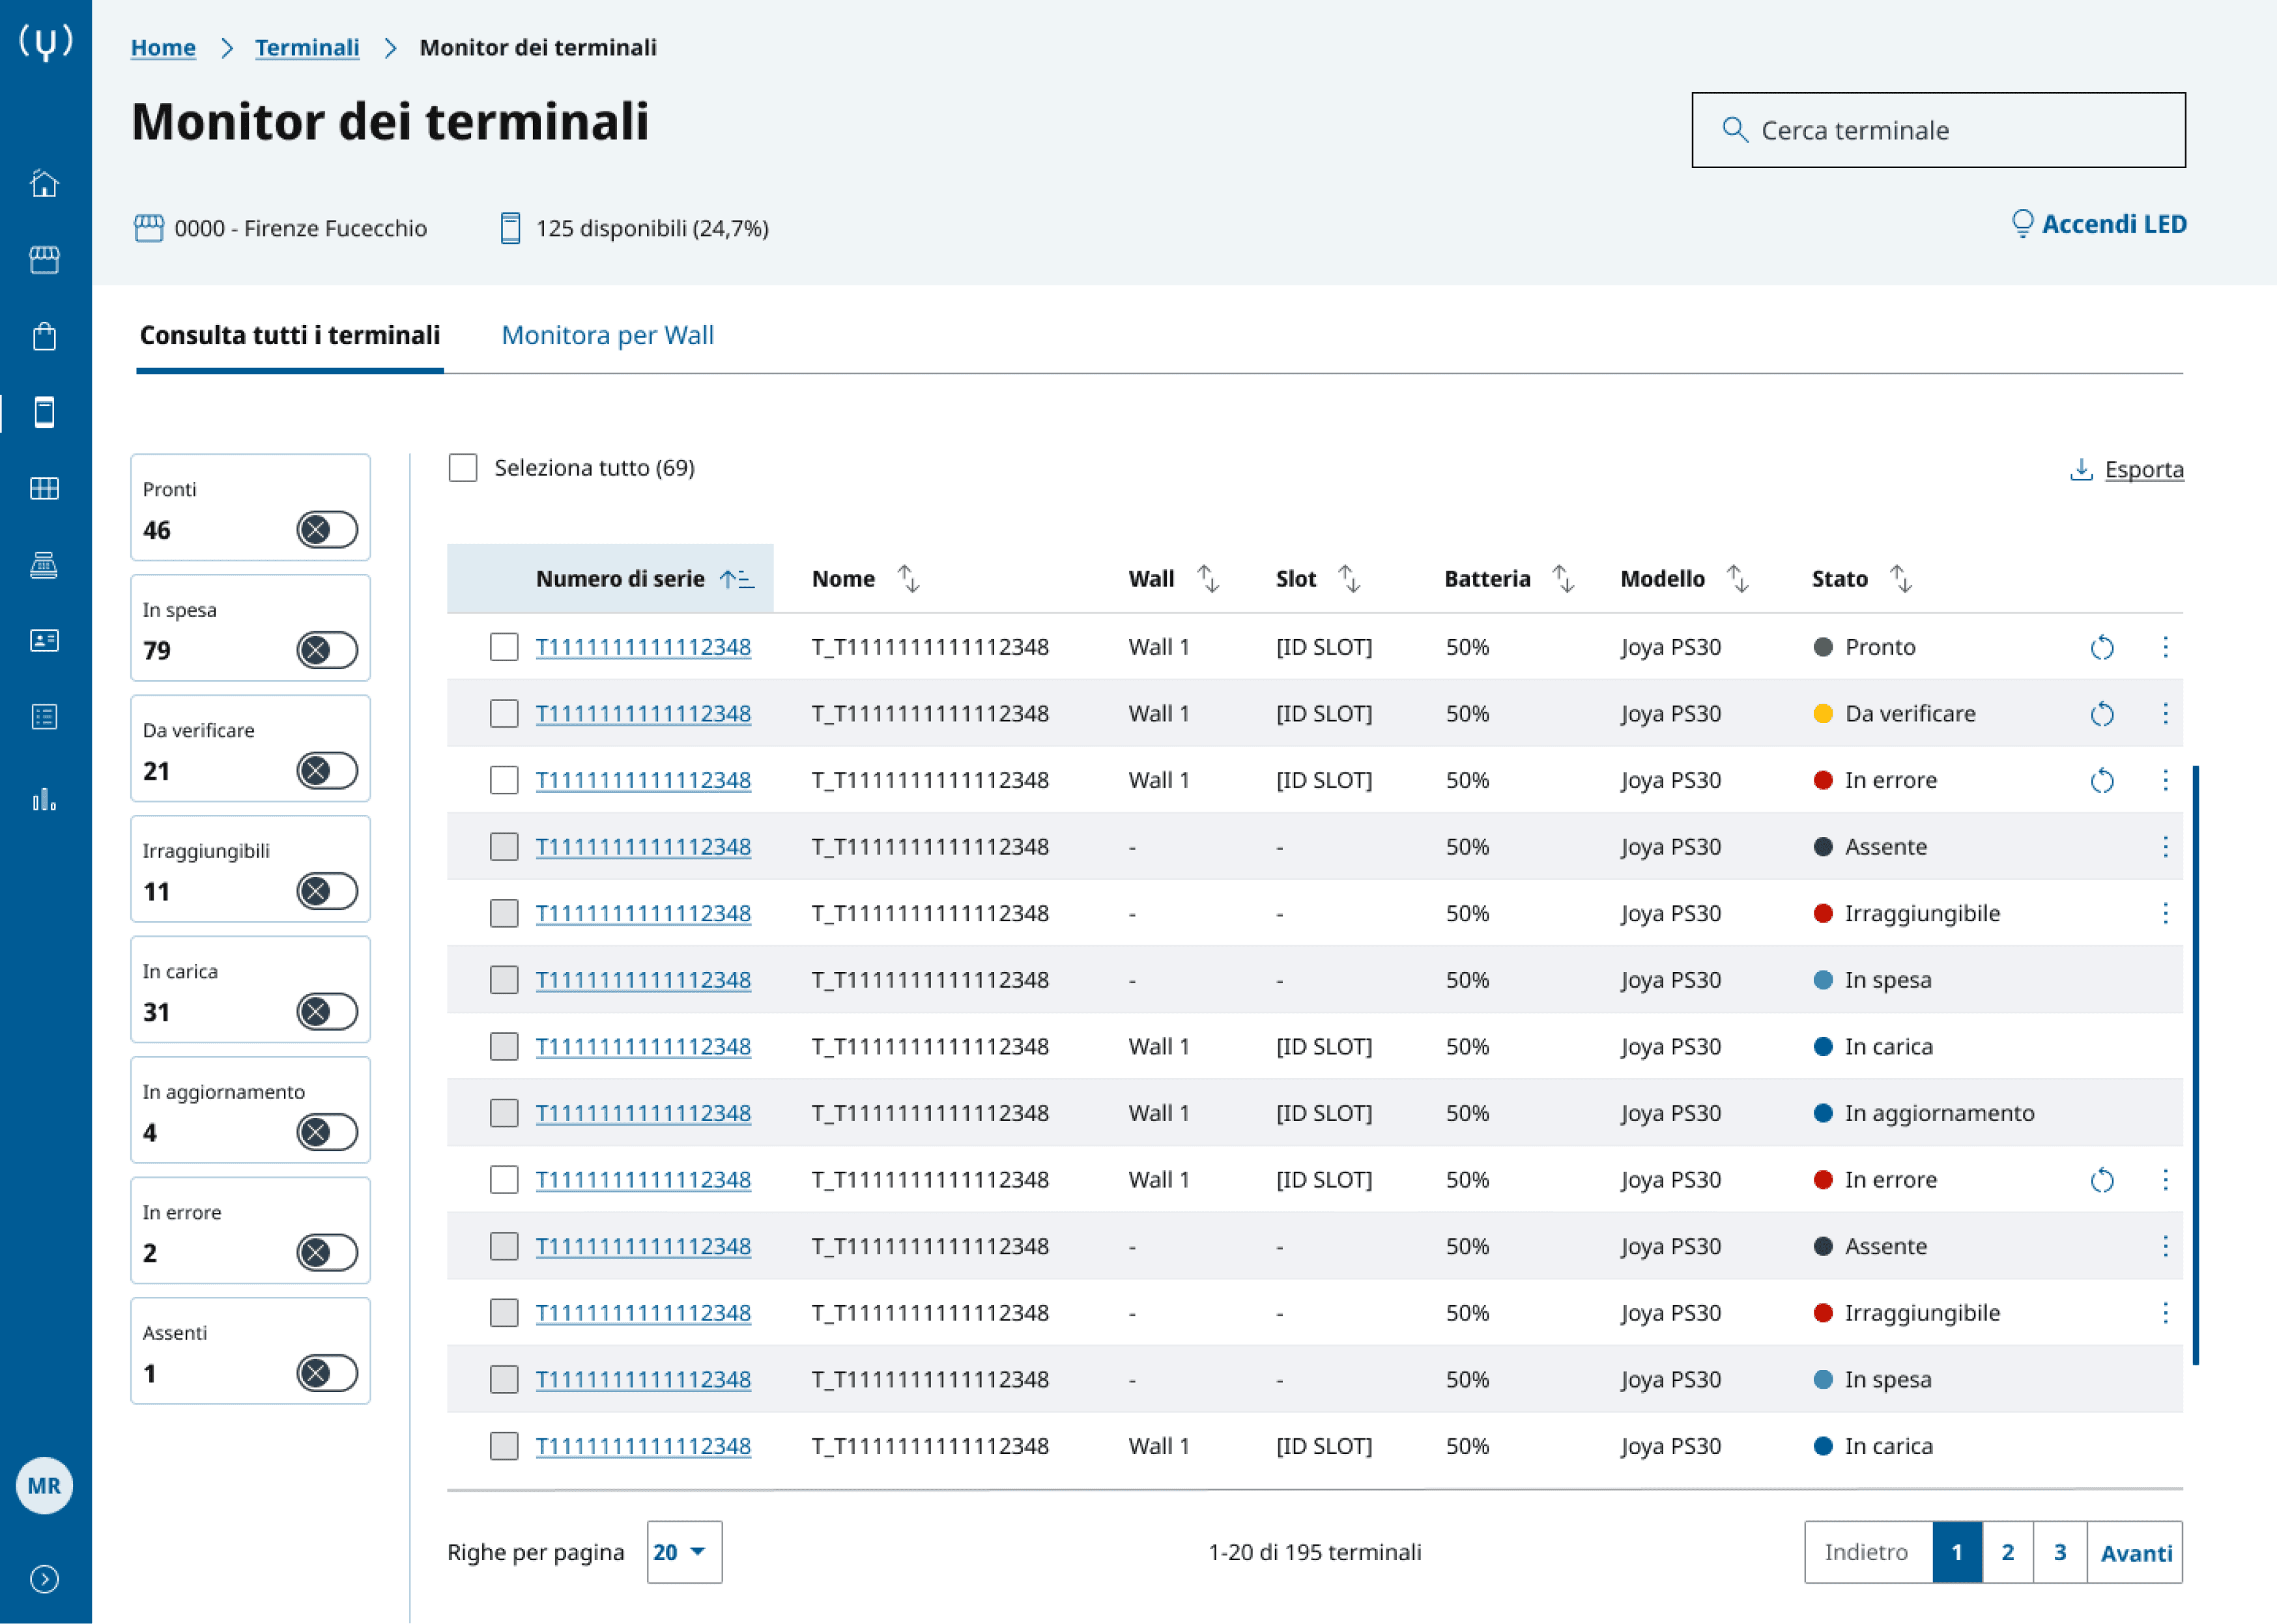Image resolution: width=2277 pixels, height=1624 pixels.
Task: Click the bar chart statistics sidebar icon
Action: [44, 798]
